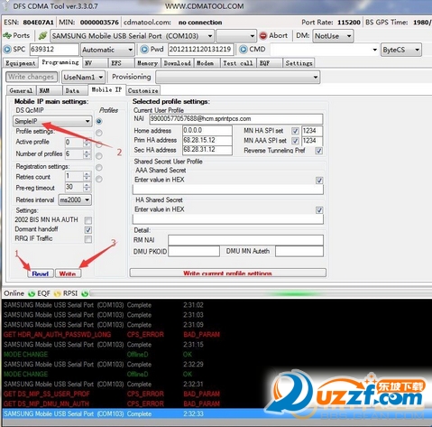Switch to the Equipment tab
The height and width of the screenshot is (427, 432).
(21, 63)
